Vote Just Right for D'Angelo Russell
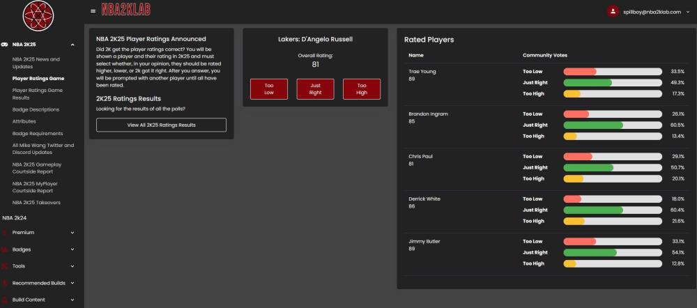Viewport: 697px width, 308px height. (x=315, y=88)
